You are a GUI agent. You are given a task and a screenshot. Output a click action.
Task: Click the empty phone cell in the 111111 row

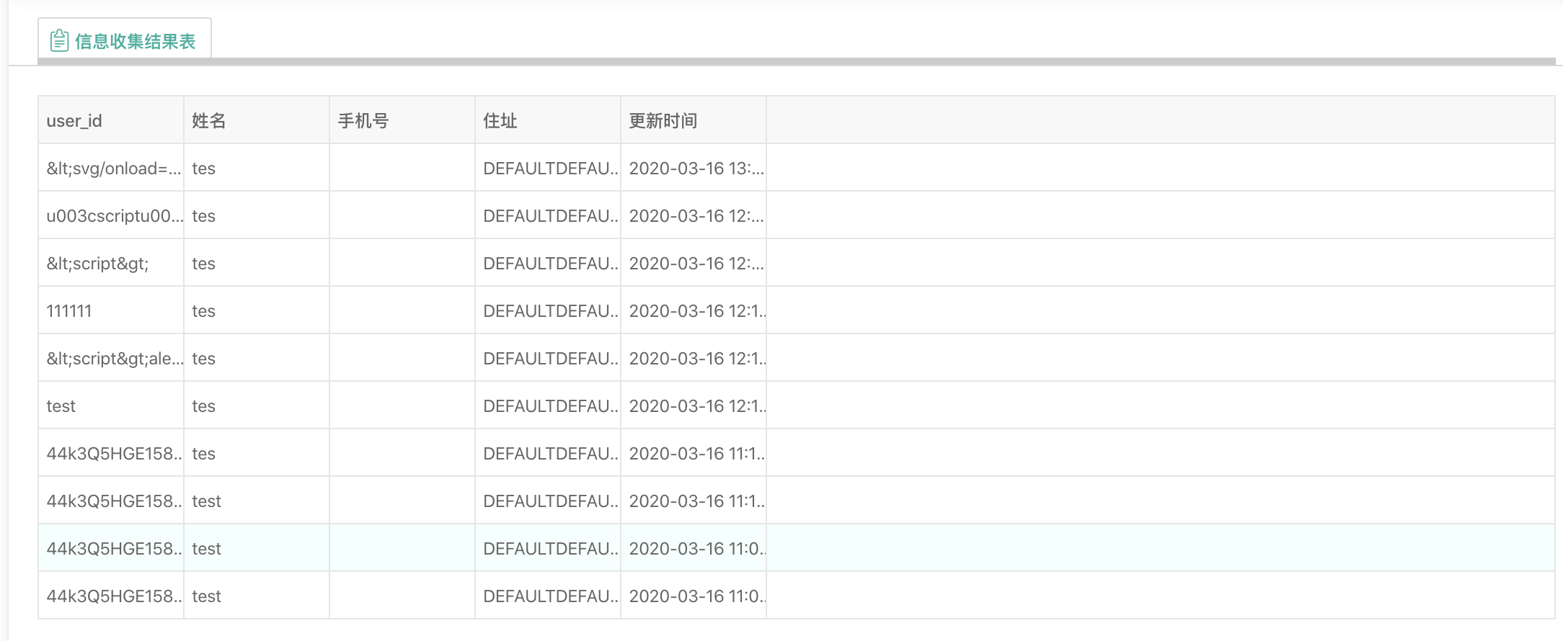coord(402,311)
